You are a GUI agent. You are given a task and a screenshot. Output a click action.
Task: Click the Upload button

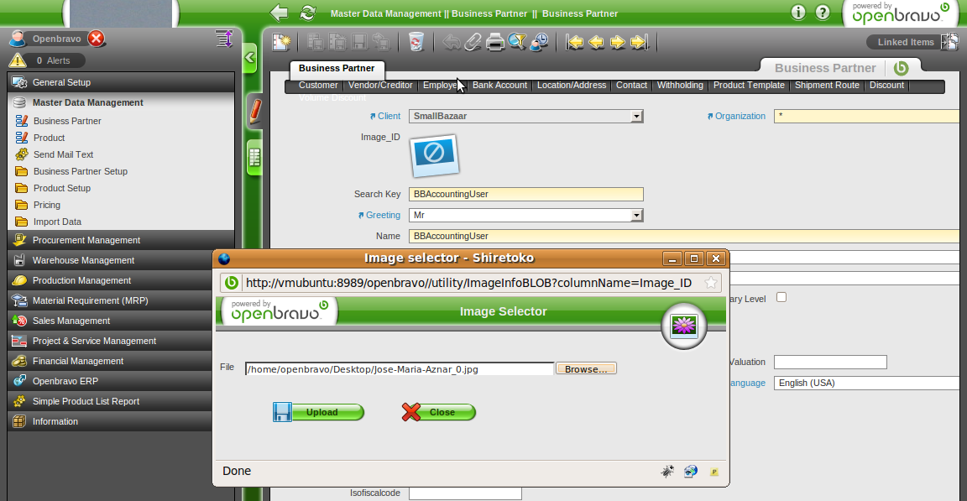click(x=319, y=412)
